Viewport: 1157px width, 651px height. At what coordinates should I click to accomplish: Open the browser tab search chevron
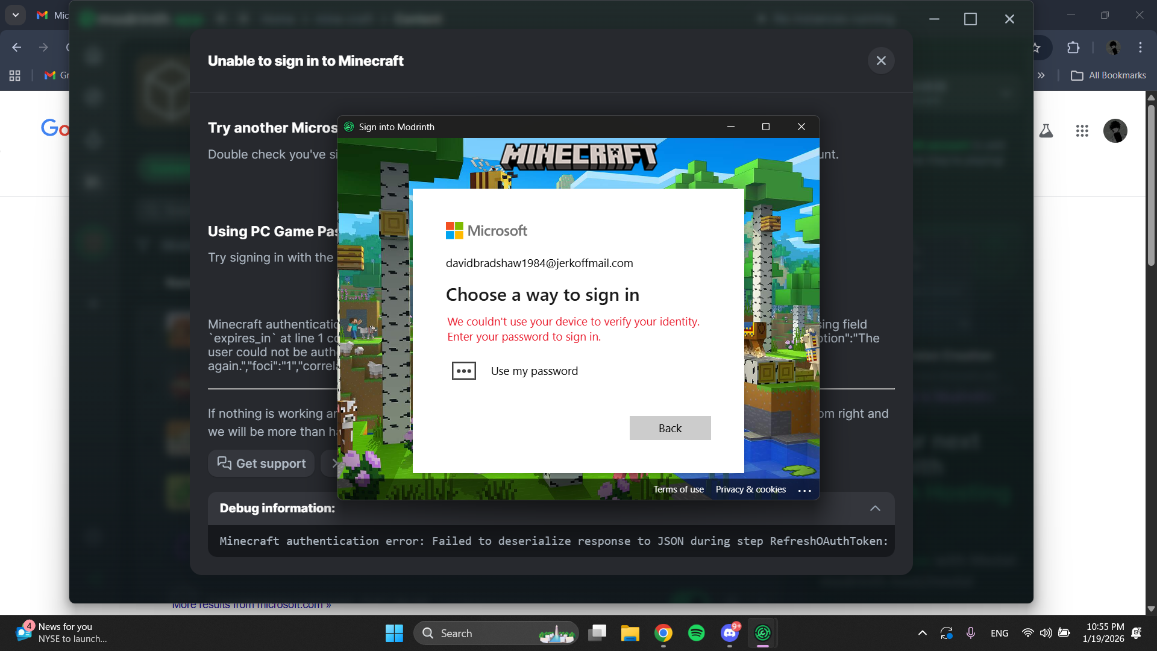[15, 14]
